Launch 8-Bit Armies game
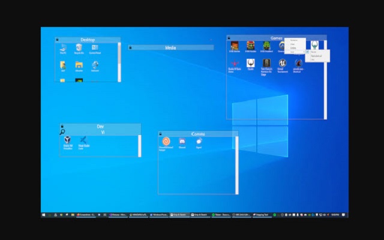This screenshot has width=384, height=240. click(235, 47)
